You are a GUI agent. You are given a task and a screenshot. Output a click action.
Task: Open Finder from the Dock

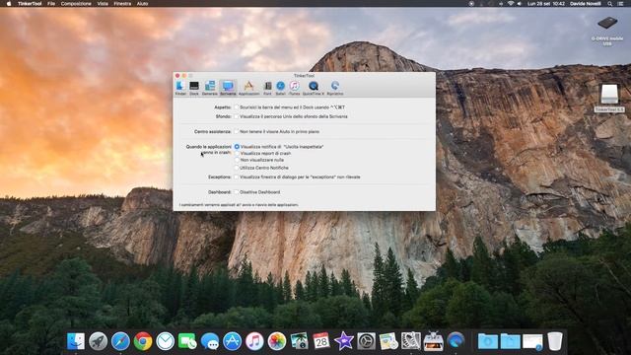76,341
